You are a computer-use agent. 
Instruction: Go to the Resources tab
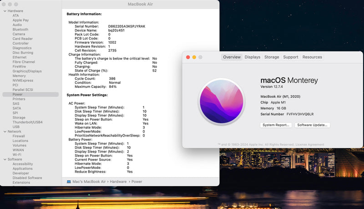[x=312, y=57]
